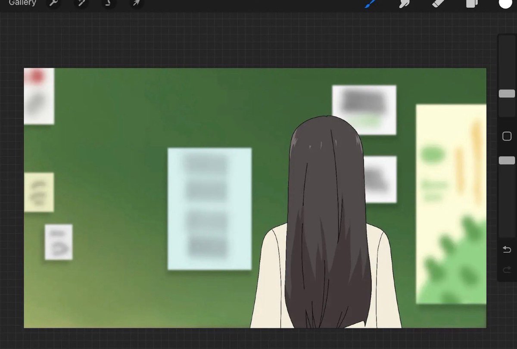Open the Actions wrench menu
Screen dimensions: 517x349
point(53,3)
